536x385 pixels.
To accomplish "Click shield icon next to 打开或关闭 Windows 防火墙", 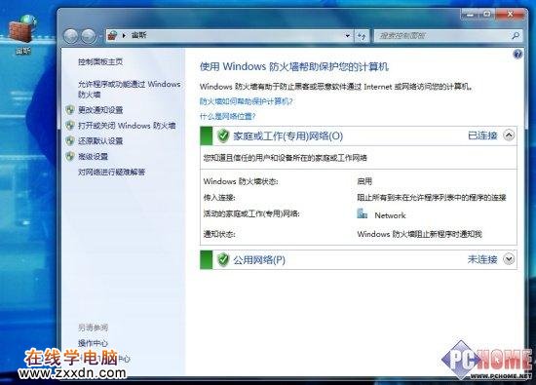I will point(70,125).
